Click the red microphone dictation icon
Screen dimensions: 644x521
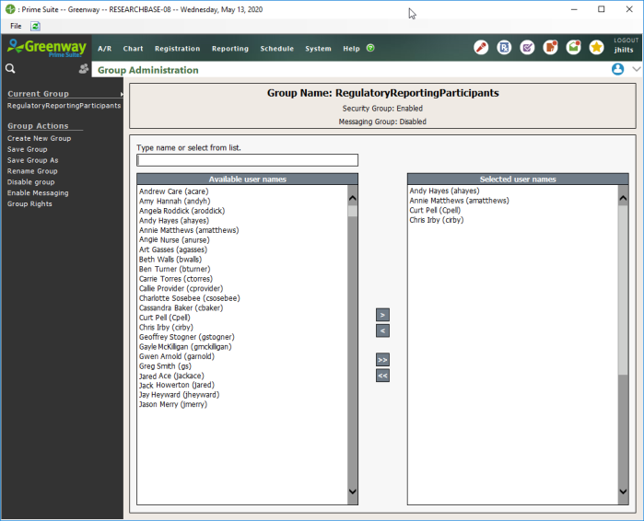coord(481,48)
